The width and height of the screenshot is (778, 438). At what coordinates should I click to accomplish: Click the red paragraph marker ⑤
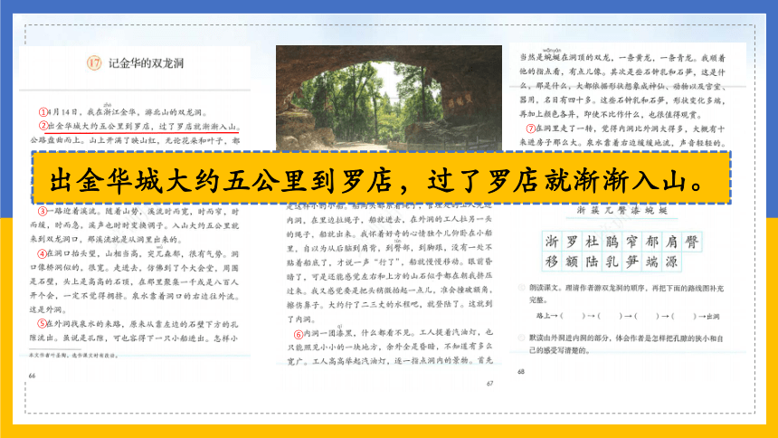43,324
